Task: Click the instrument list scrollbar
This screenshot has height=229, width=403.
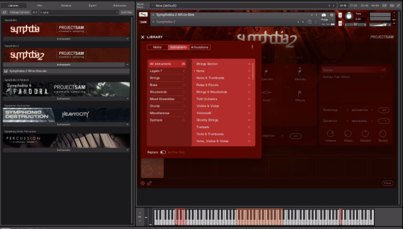Action: pos(253,71)
